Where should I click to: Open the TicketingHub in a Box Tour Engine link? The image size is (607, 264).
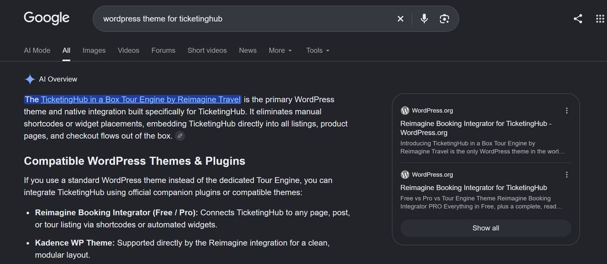[x=140, y=99]
